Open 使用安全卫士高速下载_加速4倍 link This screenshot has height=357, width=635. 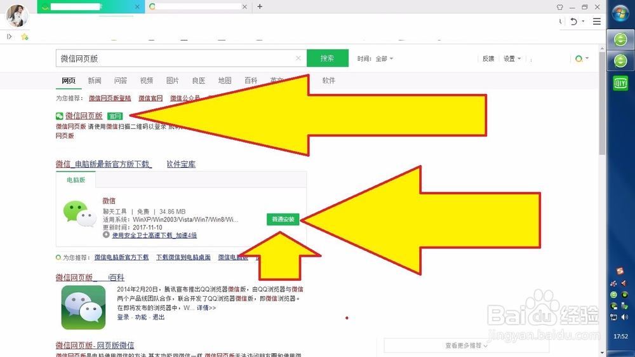click(x=154, y=236)
